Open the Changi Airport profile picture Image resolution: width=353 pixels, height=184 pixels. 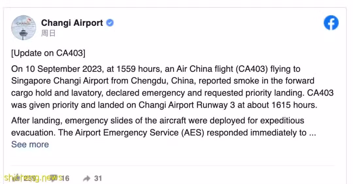click(x=24, y=28)
